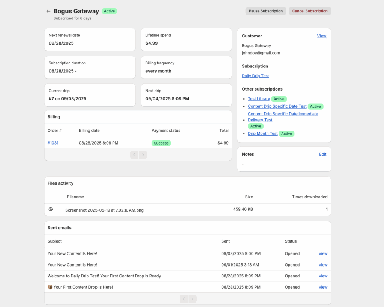The width and height of the screenshot is (384, 307).
Task: Open the Delivery Test subscription
Action: pos(260,120)
